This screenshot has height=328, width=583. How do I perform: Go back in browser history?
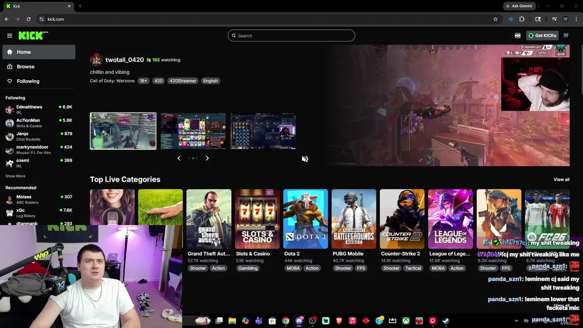pos(6,19)
